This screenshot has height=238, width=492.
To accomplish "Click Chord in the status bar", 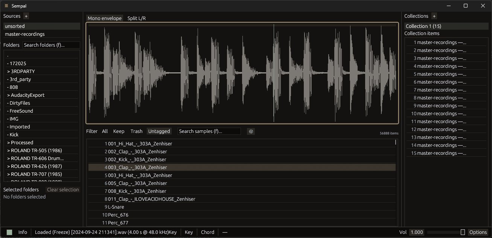I will point(207,232).
